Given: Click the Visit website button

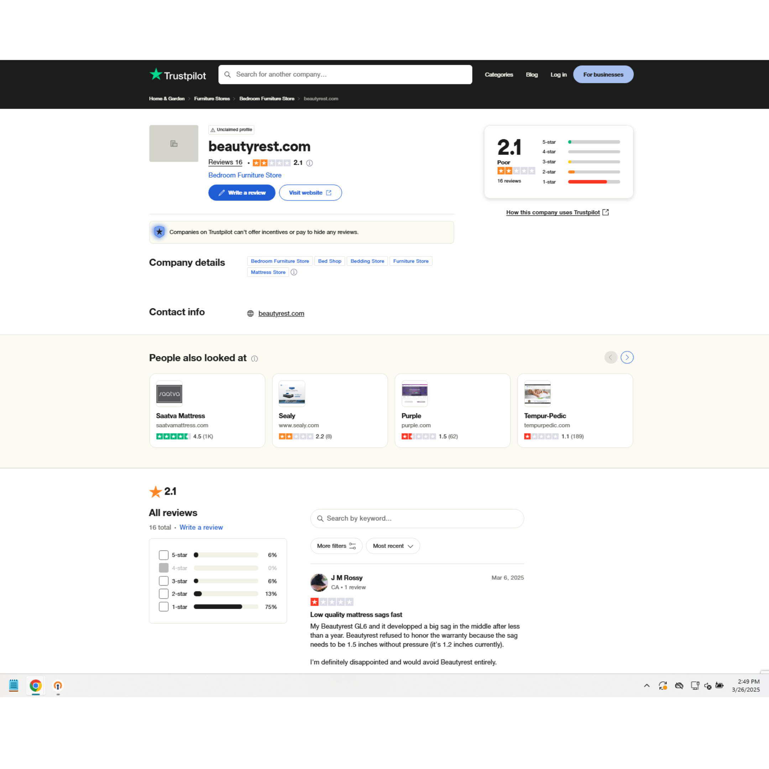Looking at the screenshot, I should (x=310, y=193).
